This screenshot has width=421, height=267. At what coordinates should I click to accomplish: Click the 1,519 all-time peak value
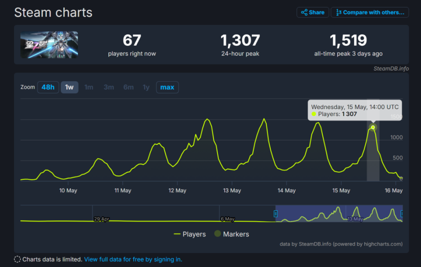click(348, 40)
